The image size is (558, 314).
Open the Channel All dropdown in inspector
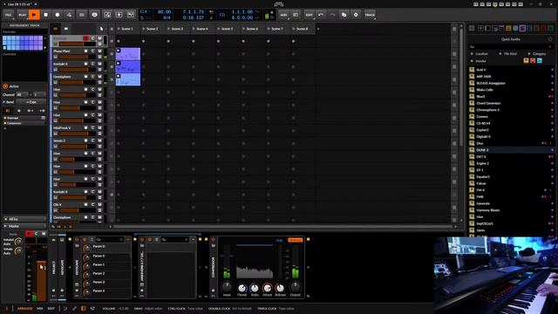pyautogui.click(x=22, y=95)
